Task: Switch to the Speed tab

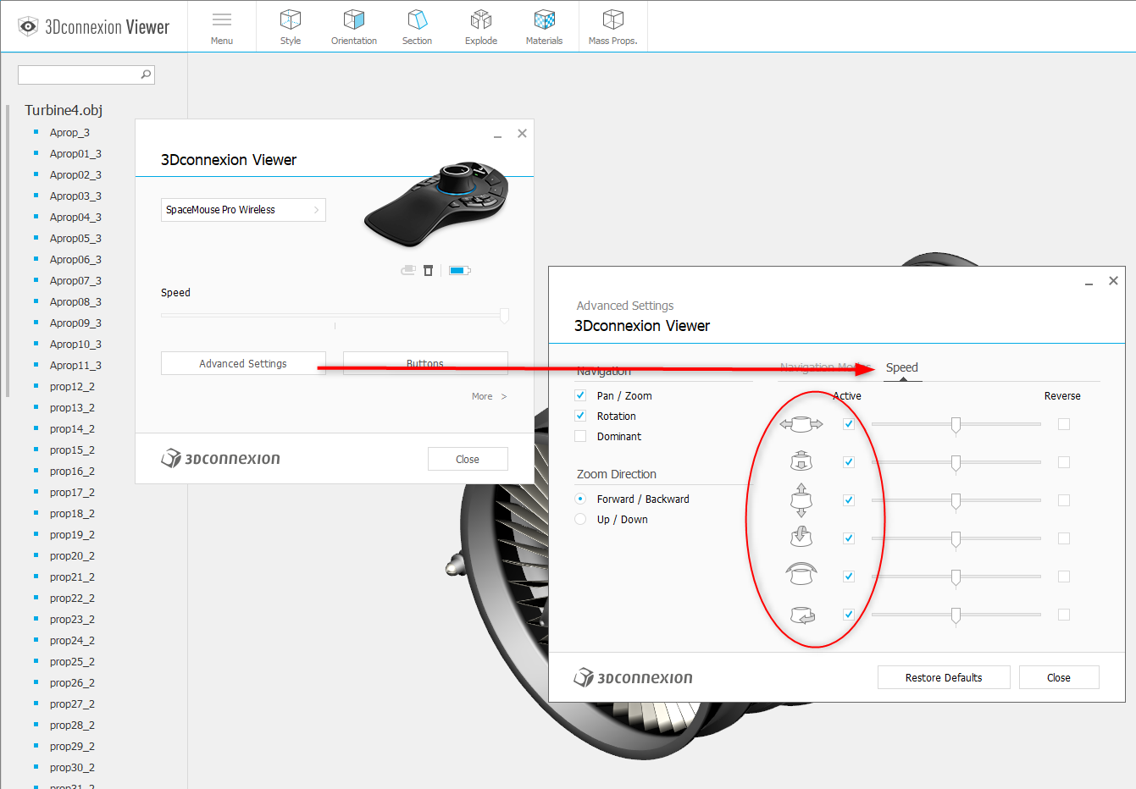Action: [x=902, y=367]
